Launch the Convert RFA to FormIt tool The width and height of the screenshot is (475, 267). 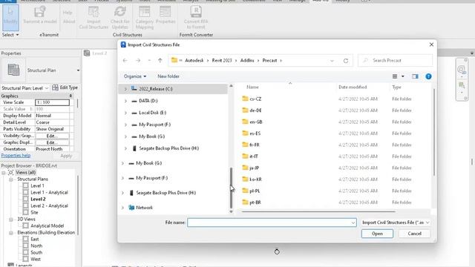click(196, 18)
